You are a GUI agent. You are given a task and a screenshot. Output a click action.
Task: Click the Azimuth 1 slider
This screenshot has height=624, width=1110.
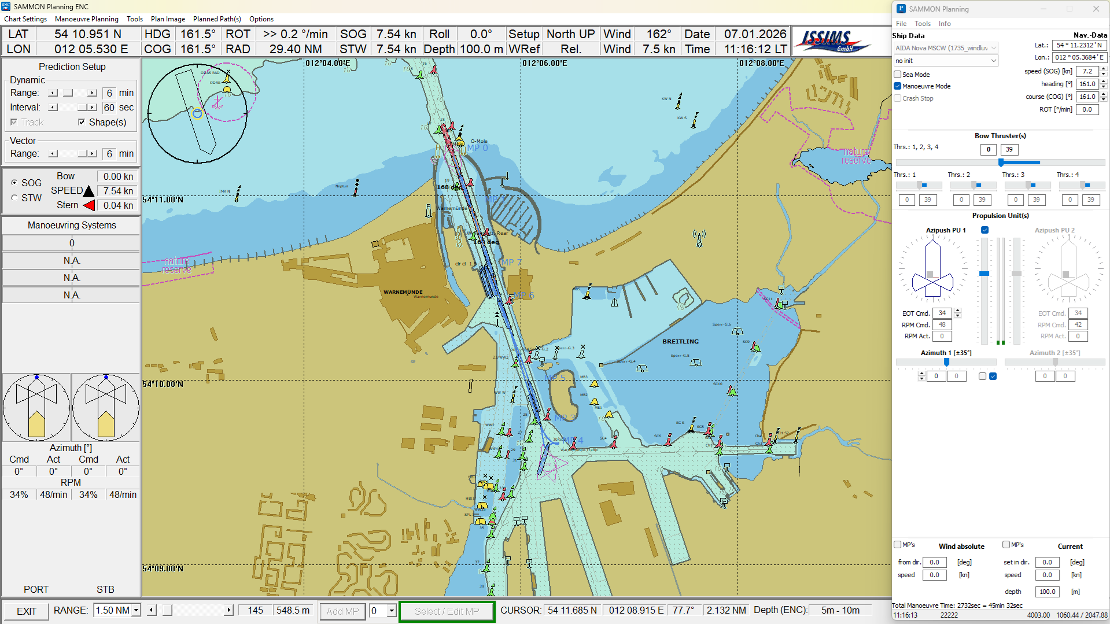coord(946,362)
